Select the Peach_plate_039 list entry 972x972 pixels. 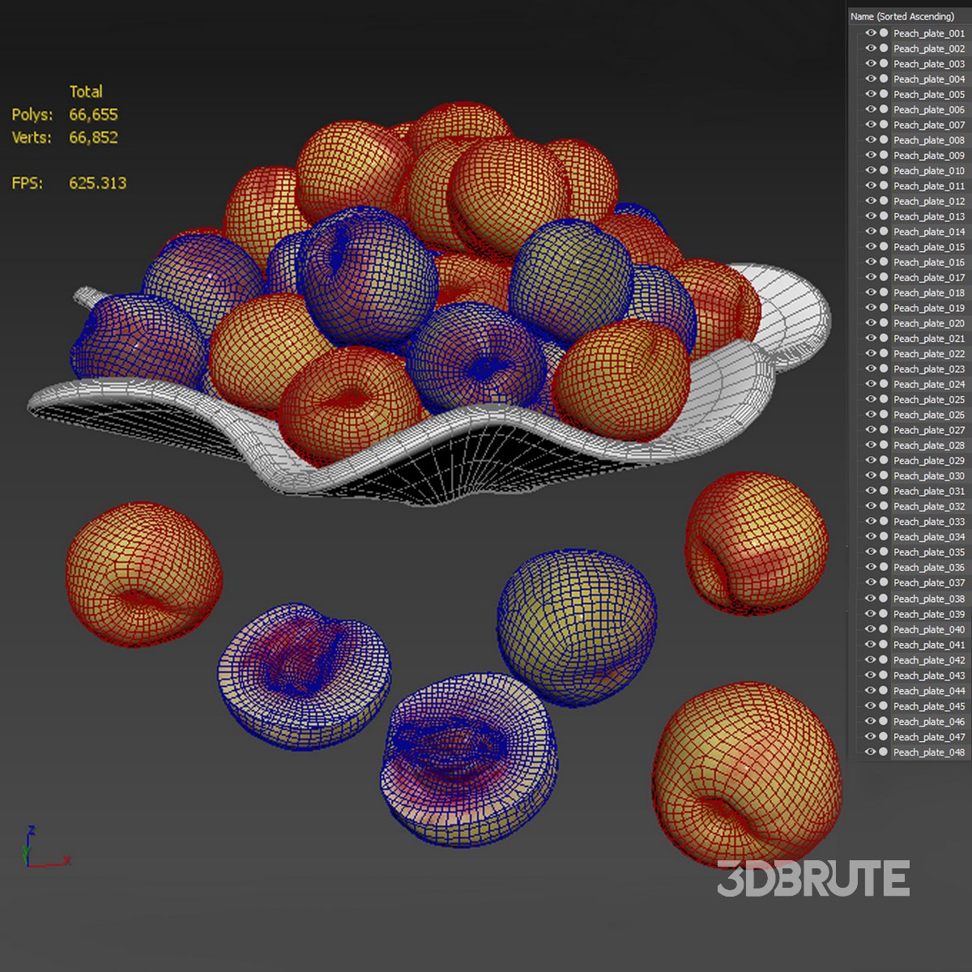[x=929, y=614]
